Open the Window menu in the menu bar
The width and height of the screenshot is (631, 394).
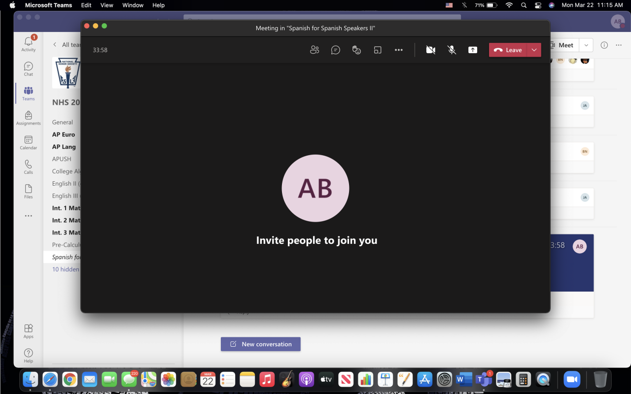point(133,5)
